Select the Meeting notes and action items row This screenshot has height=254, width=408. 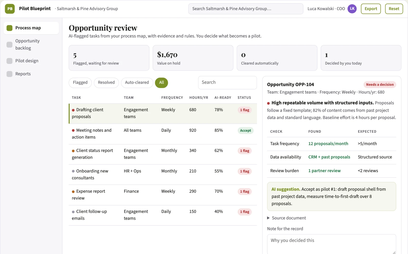tap(163, 134)
